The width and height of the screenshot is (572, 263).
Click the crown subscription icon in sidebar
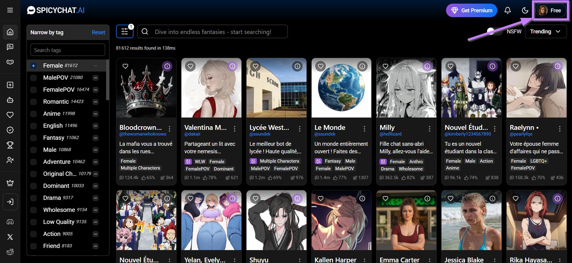pyautogui.click(x=10, y=183)
